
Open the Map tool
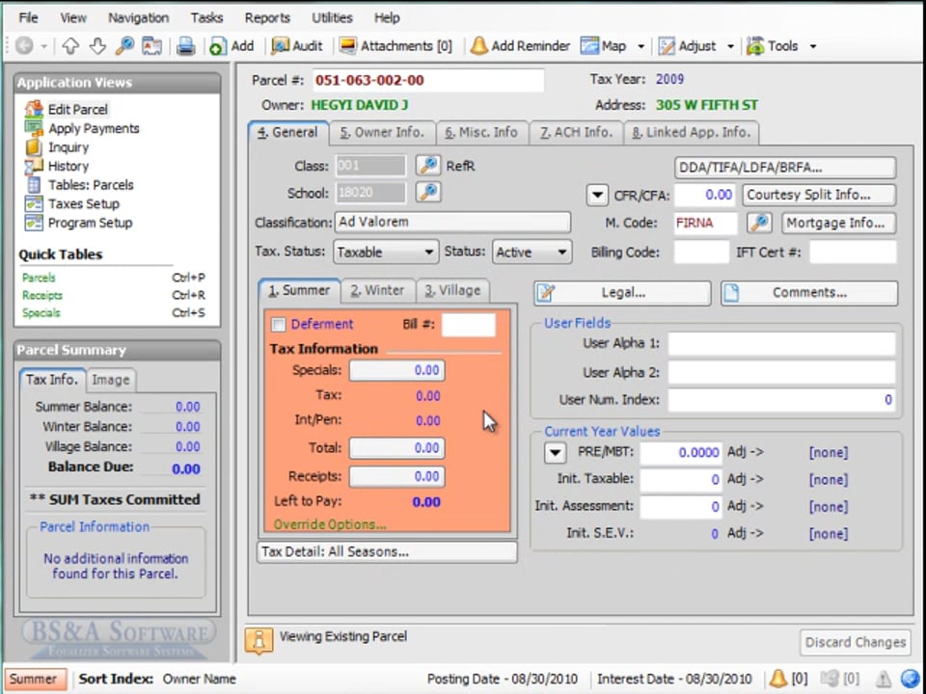point(603,46)
